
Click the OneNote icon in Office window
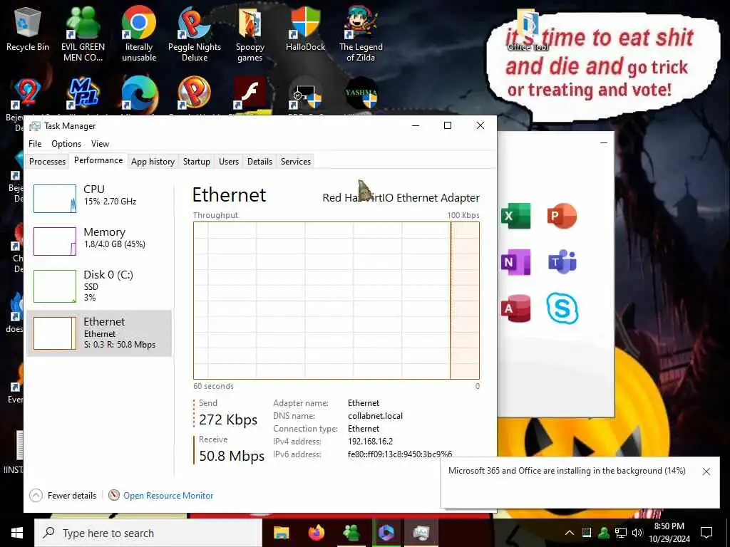point(516,262)
